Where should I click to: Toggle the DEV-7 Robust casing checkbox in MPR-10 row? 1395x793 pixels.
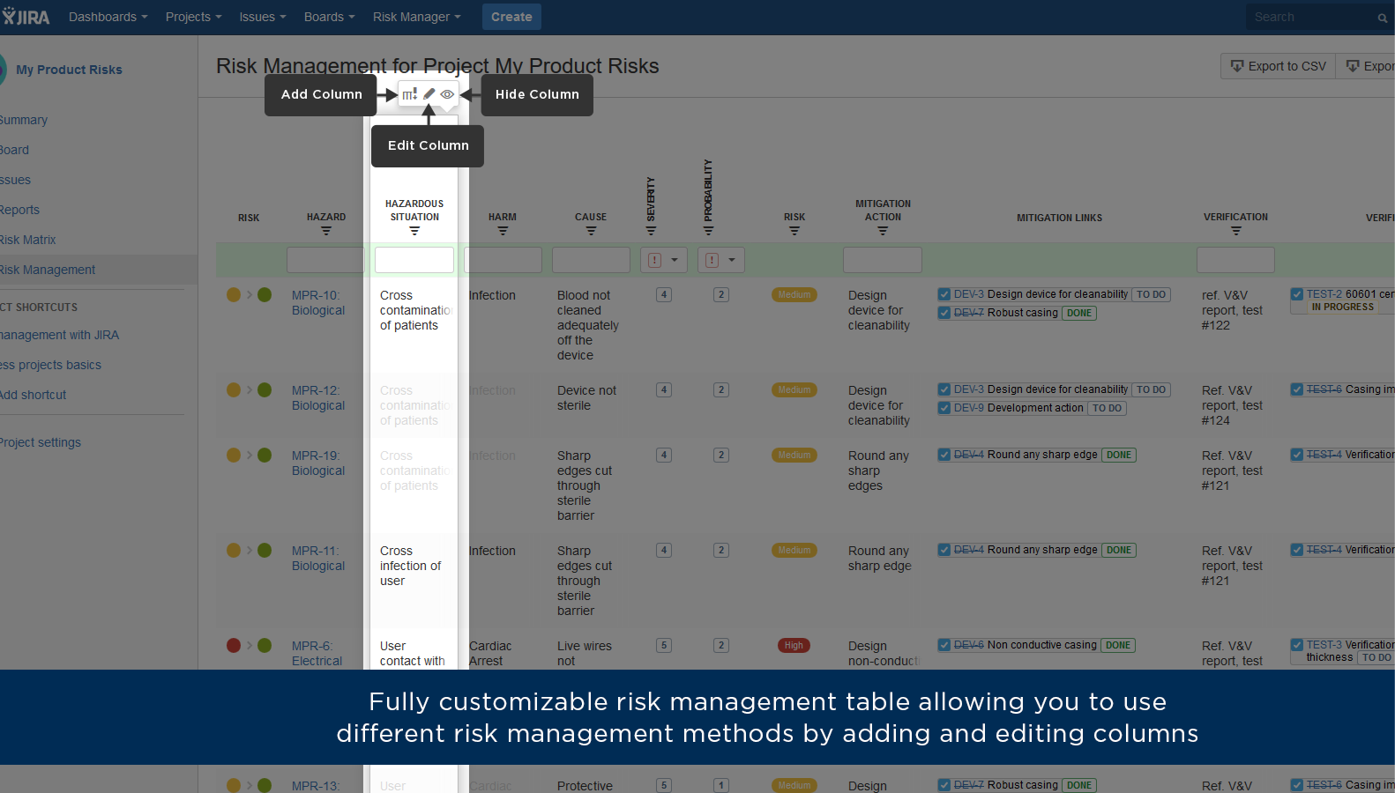[x=944, y=313]
